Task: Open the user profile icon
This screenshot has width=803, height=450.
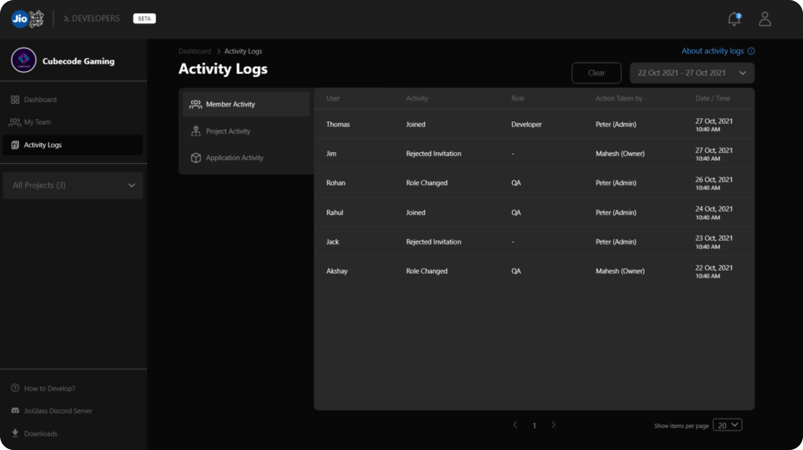Action: pos(765,19)
